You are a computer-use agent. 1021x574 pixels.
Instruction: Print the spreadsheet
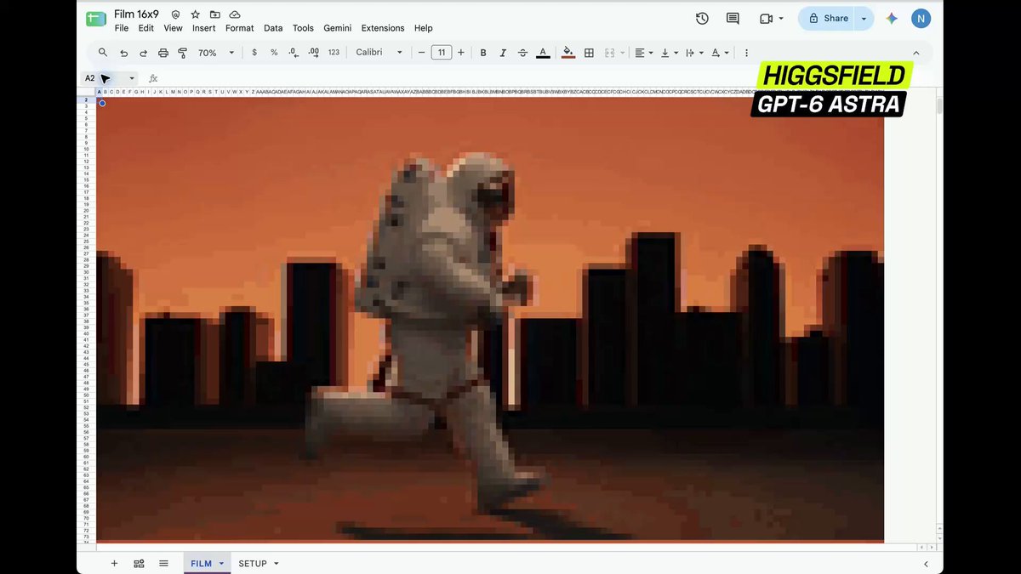tap(163, 53)
